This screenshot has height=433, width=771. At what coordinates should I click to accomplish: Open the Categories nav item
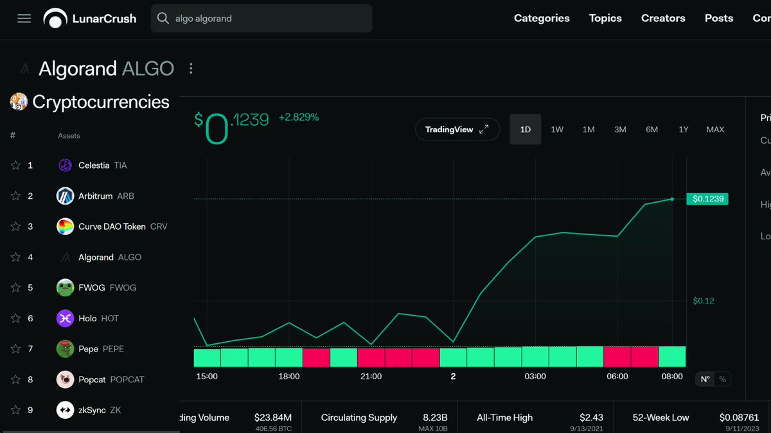[542, 18]
